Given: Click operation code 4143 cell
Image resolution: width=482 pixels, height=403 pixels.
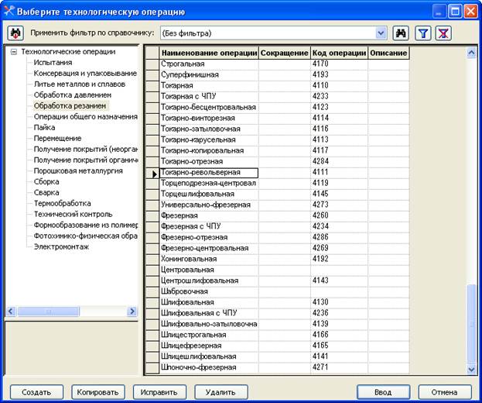Looking at the screenshot, I should click(x=339, y=281).
